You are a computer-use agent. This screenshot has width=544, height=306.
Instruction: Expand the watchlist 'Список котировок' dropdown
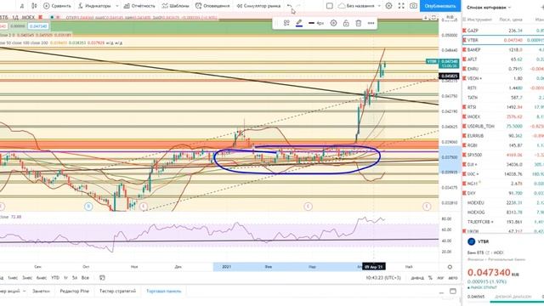point(490,8)
